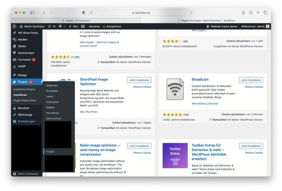
Task: Select Datenschutz in Einstellungen flyout
Action: 54,118
